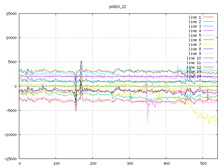The image size is (224, 168).
Task: Select the 'line 13' legend label
Action: coord(194,72)
